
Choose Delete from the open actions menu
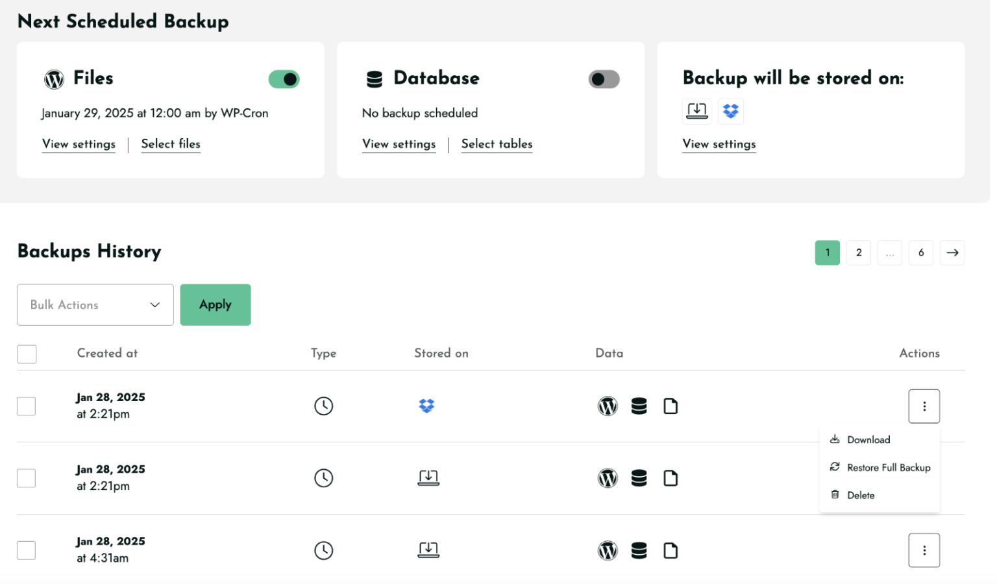pos(861,494)
